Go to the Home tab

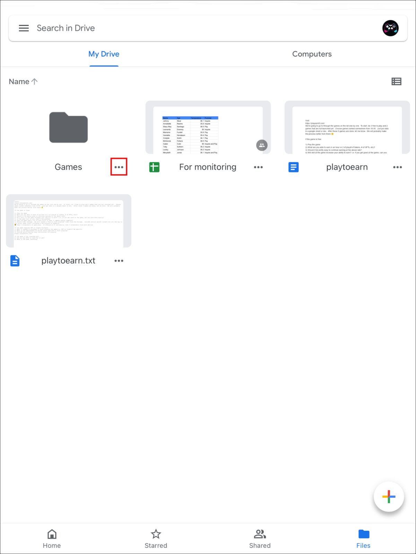[x=52, y=538]
